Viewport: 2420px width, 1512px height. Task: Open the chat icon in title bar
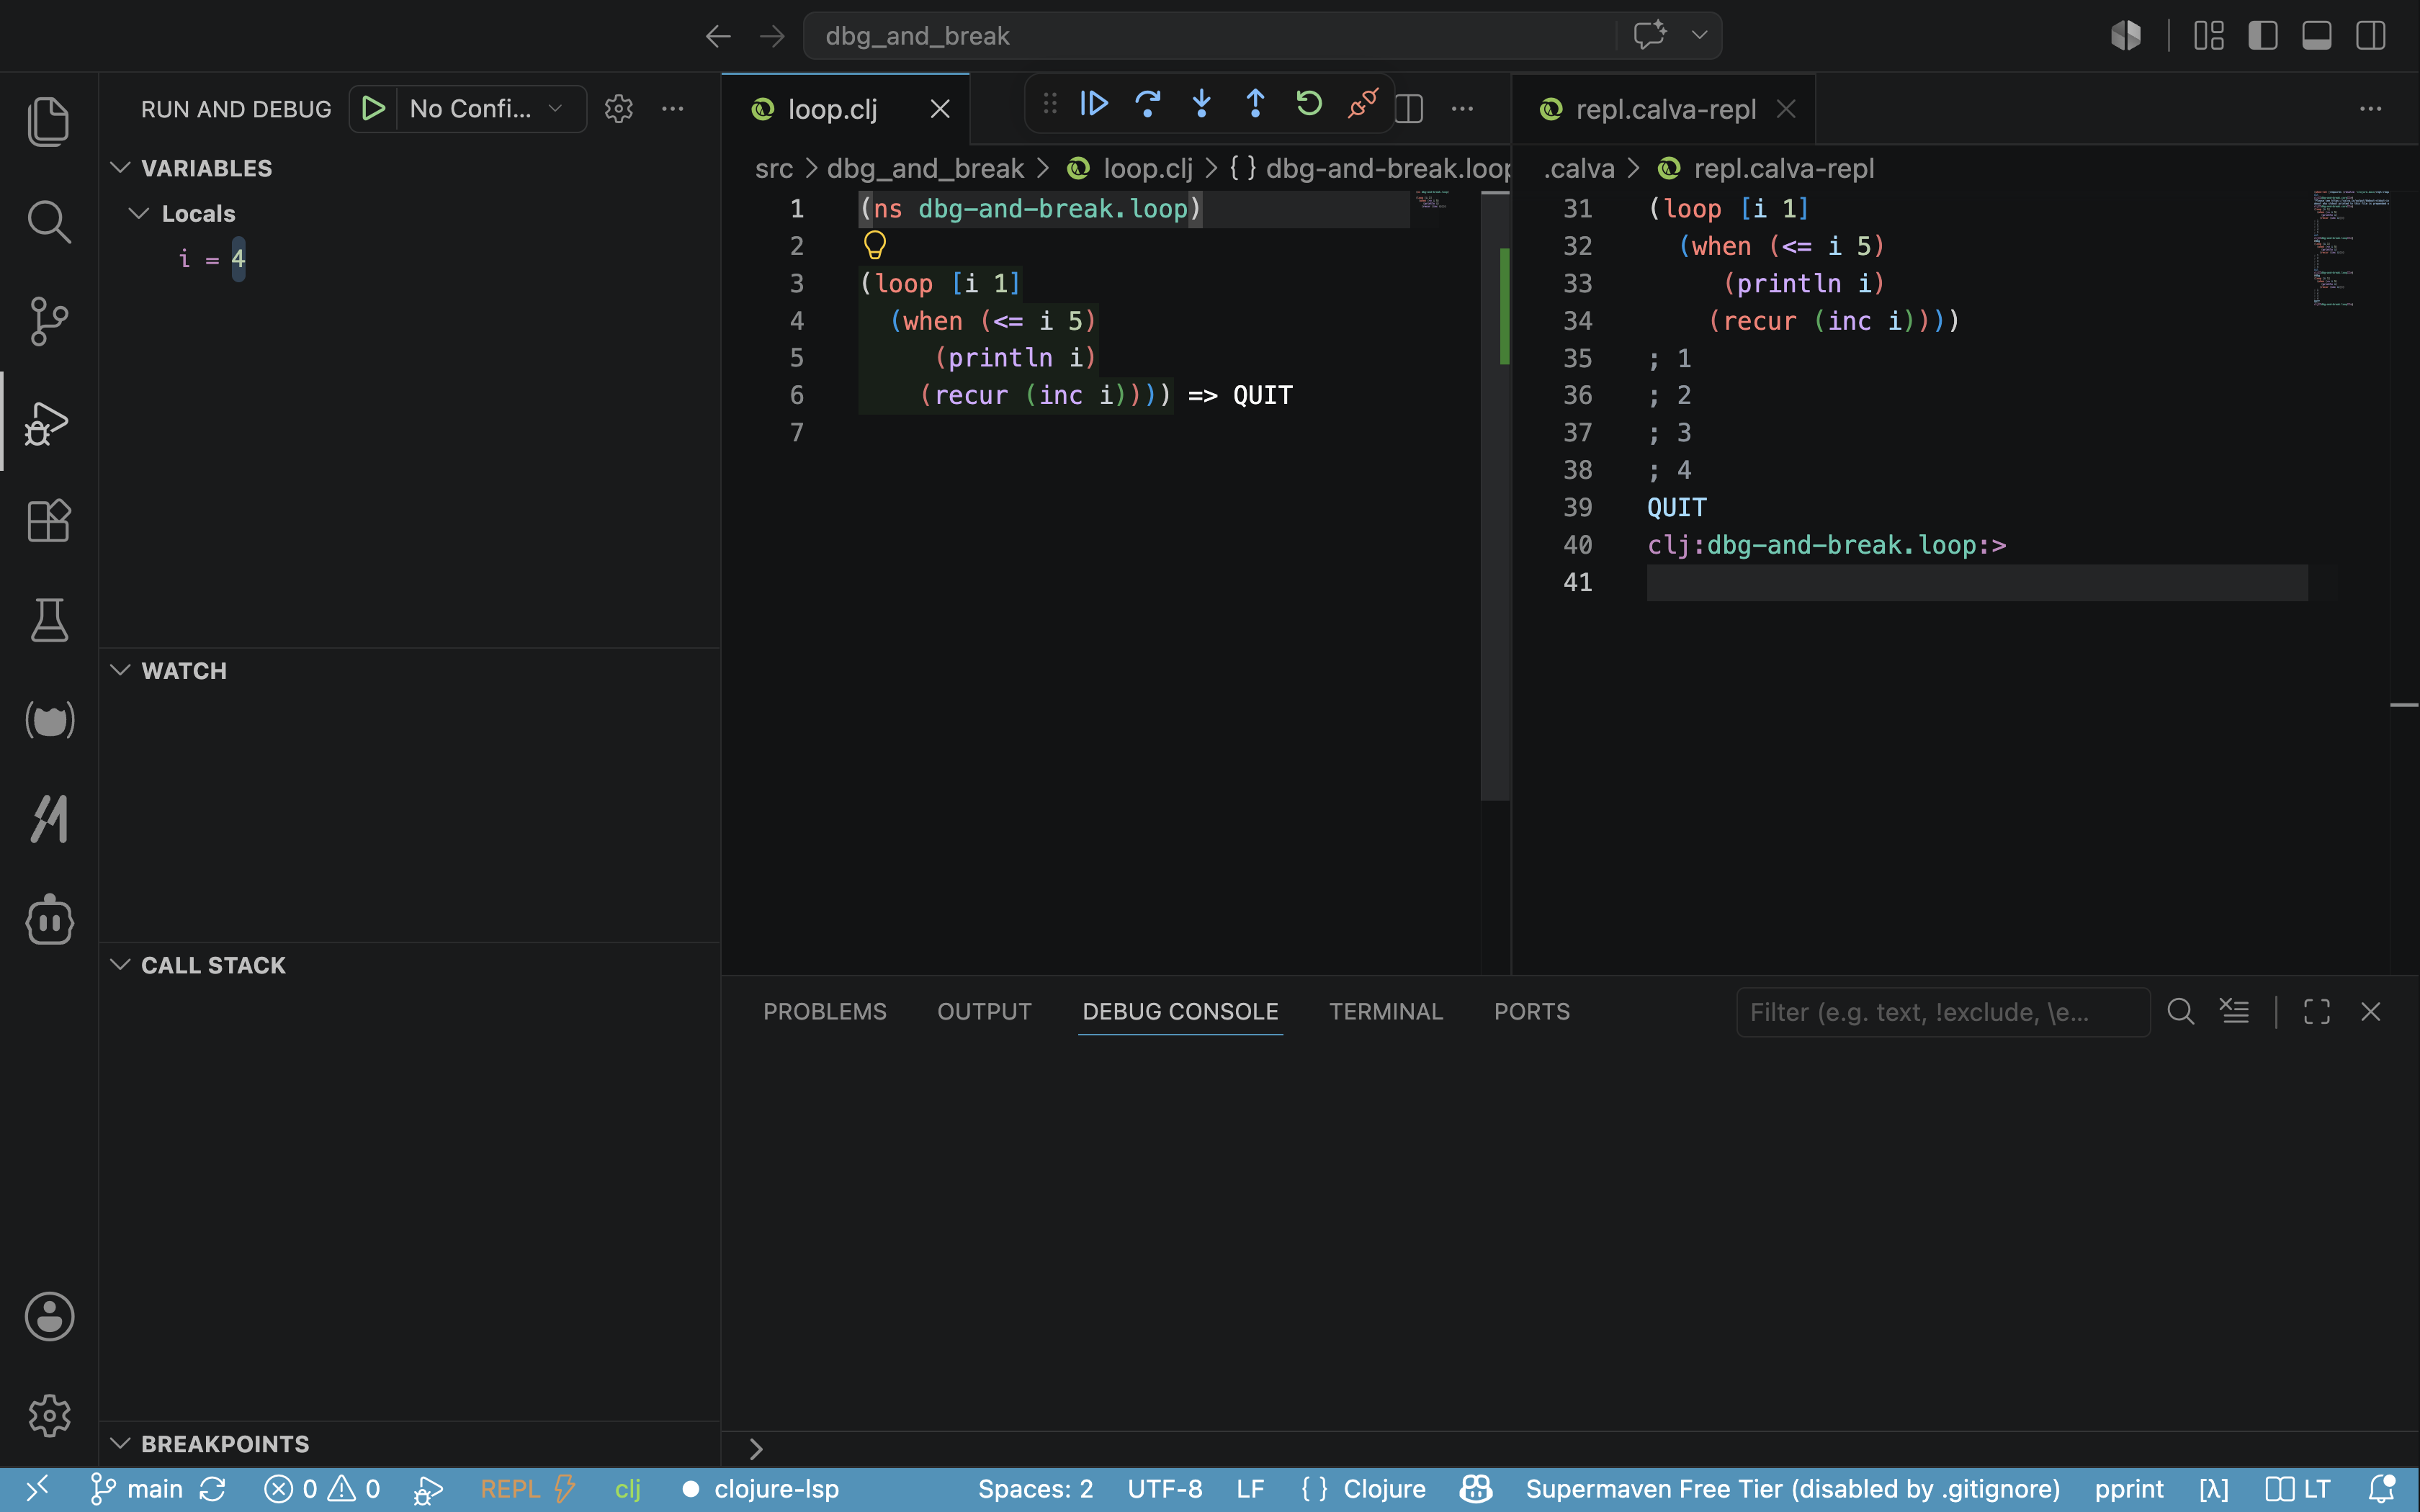(1650, 35)
